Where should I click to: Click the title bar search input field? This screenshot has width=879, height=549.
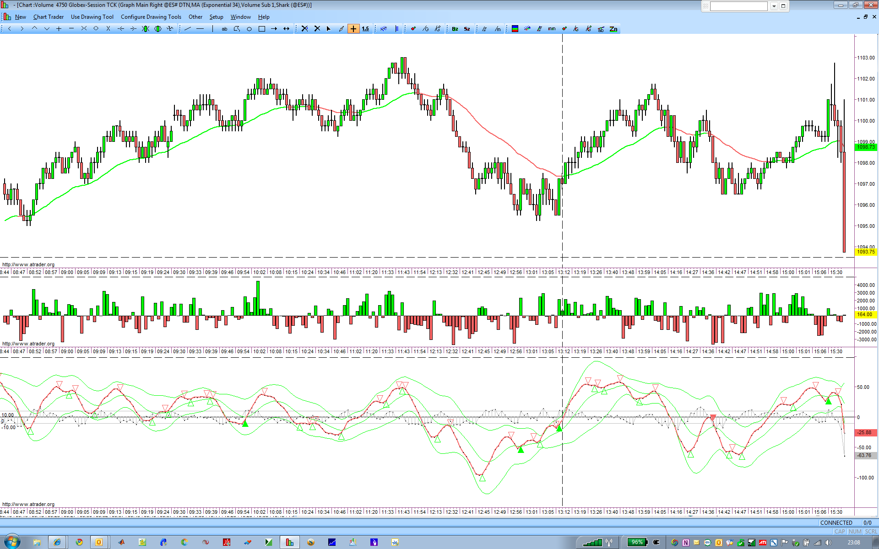(x=738, y=6)
